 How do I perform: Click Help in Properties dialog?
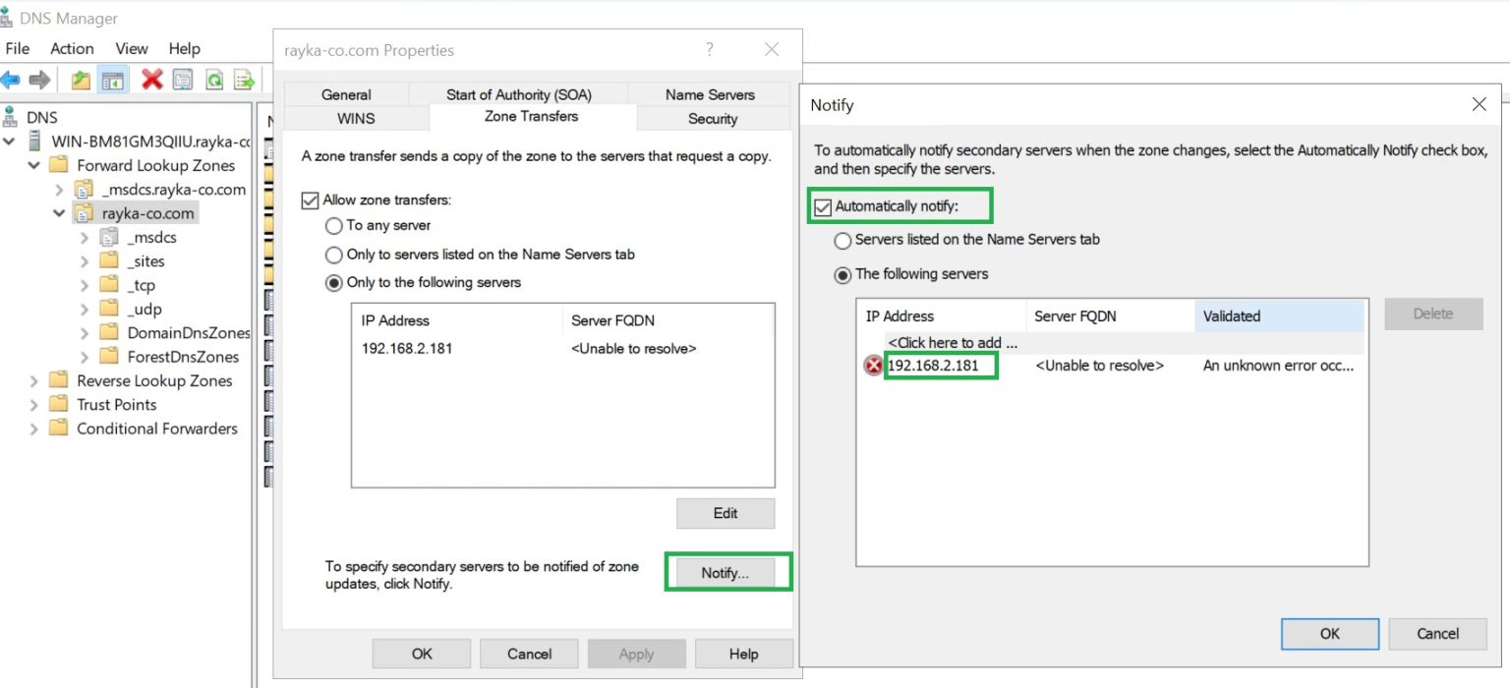744,654
